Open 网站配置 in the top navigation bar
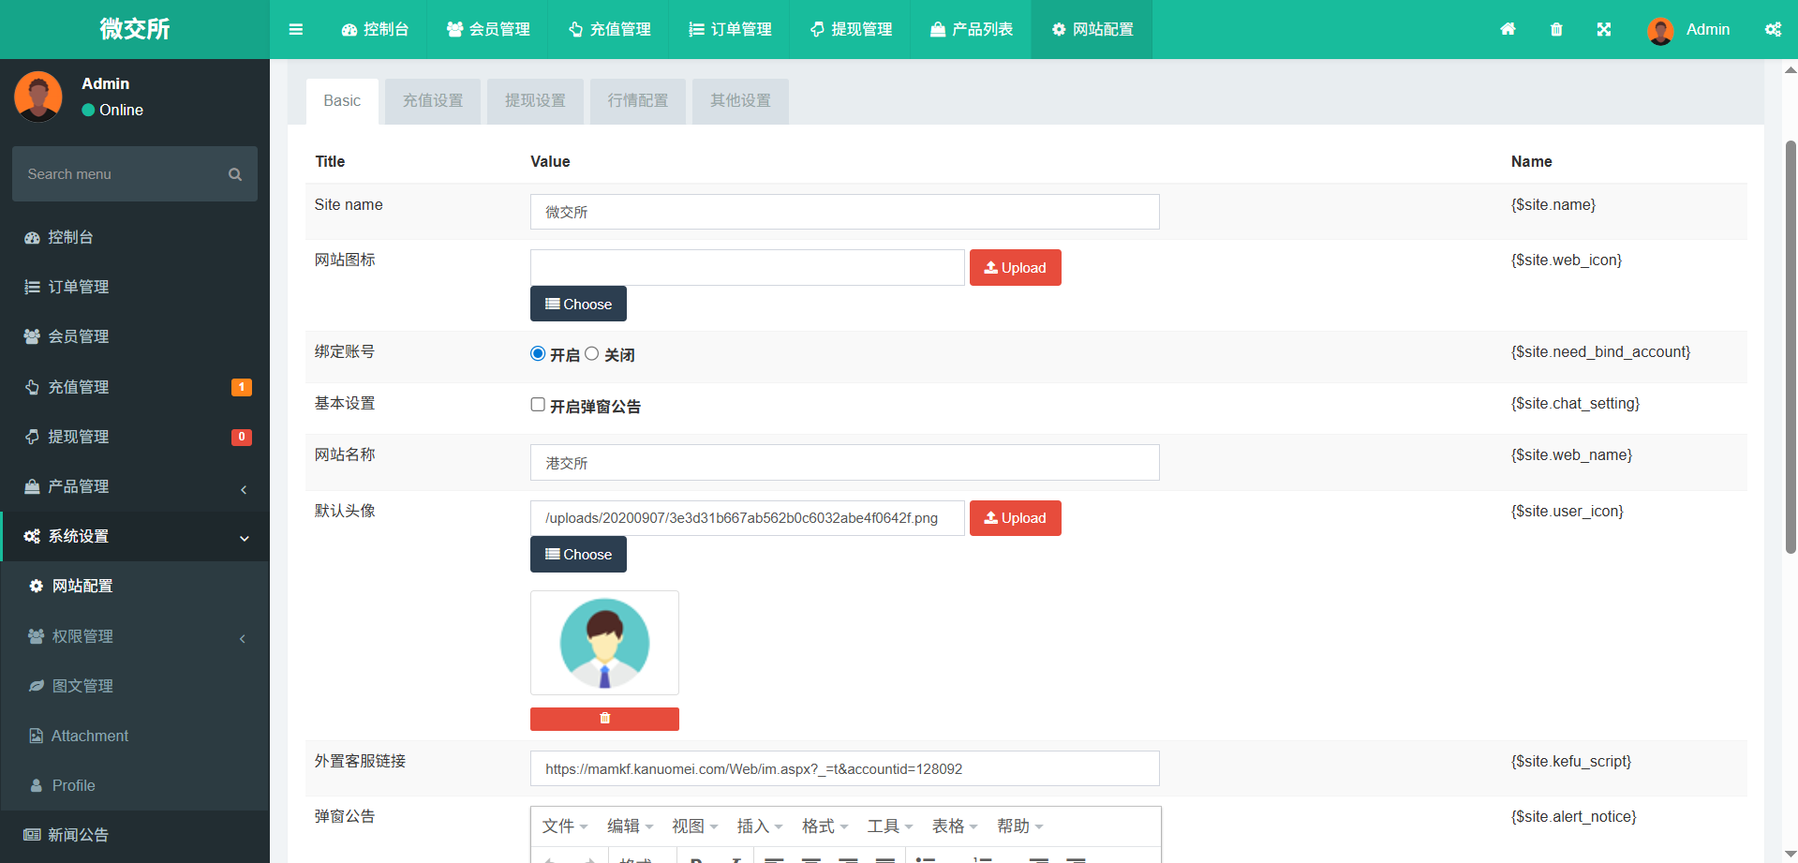 (1092, 29)
